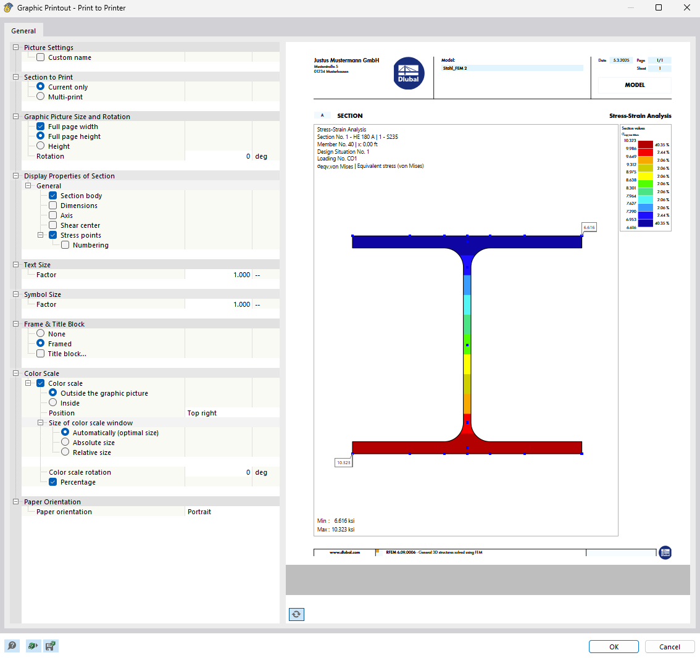Select the Framed radio button

click(41, 343)
